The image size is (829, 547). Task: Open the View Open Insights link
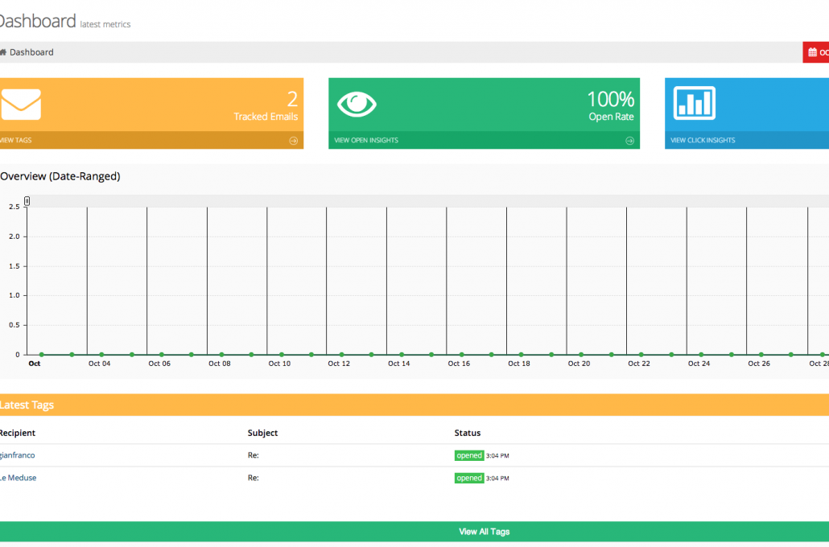tap(366, 140)
